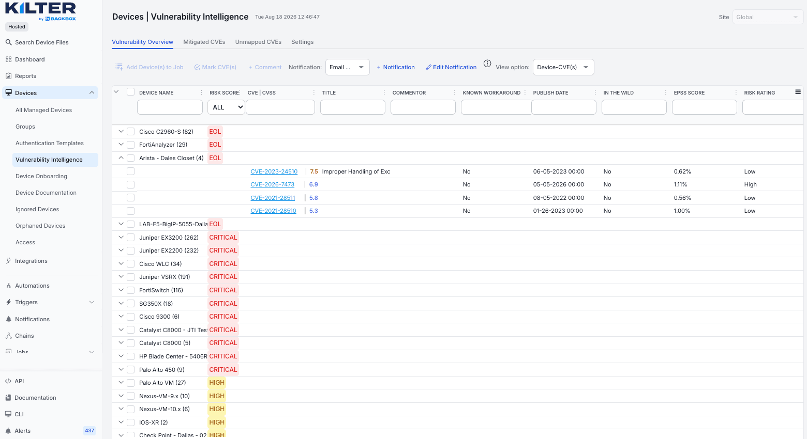Check the Arista - Dales Closet row checkbox

click(130, 158)
